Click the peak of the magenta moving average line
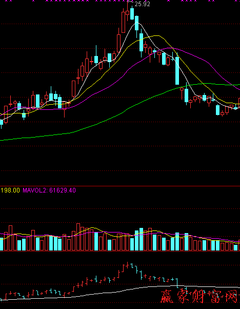 170,48
